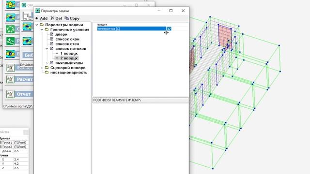Select the список потоков tree item
Screen dimensions: 310x174
(x=71, y=48)
